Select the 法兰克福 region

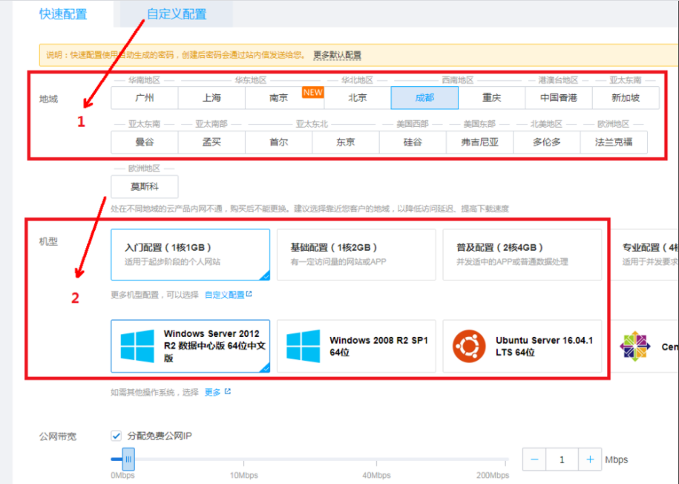[x=614, y=142]
